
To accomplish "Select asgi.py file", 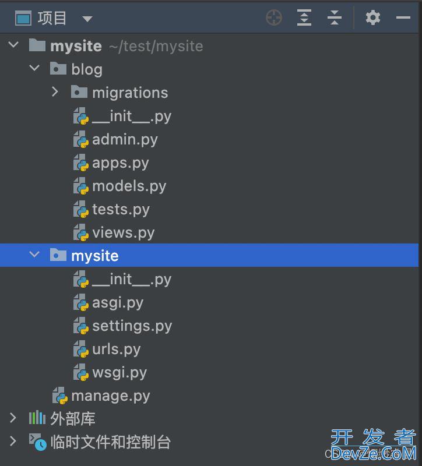I will (209, 302).
